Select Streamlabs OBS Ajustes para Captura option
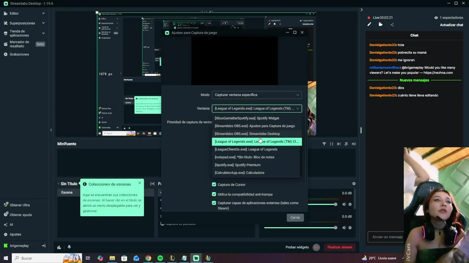This screenshot has width=469, height=263. [x=256, y=126]
